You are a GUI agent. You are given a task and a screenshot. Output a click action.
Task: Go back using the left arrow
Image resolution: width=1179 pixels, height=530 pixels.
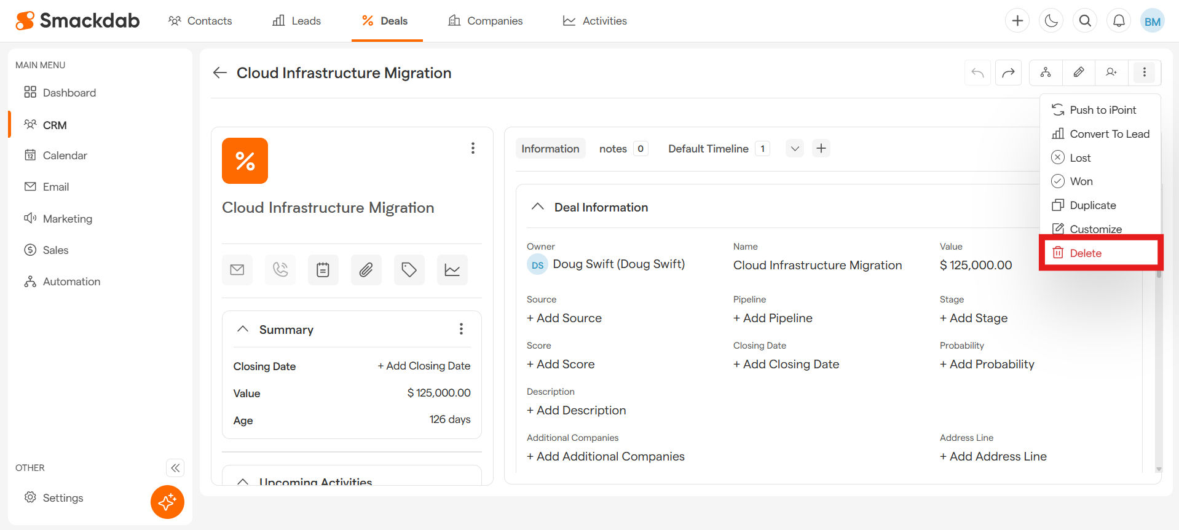click(220, 73)
